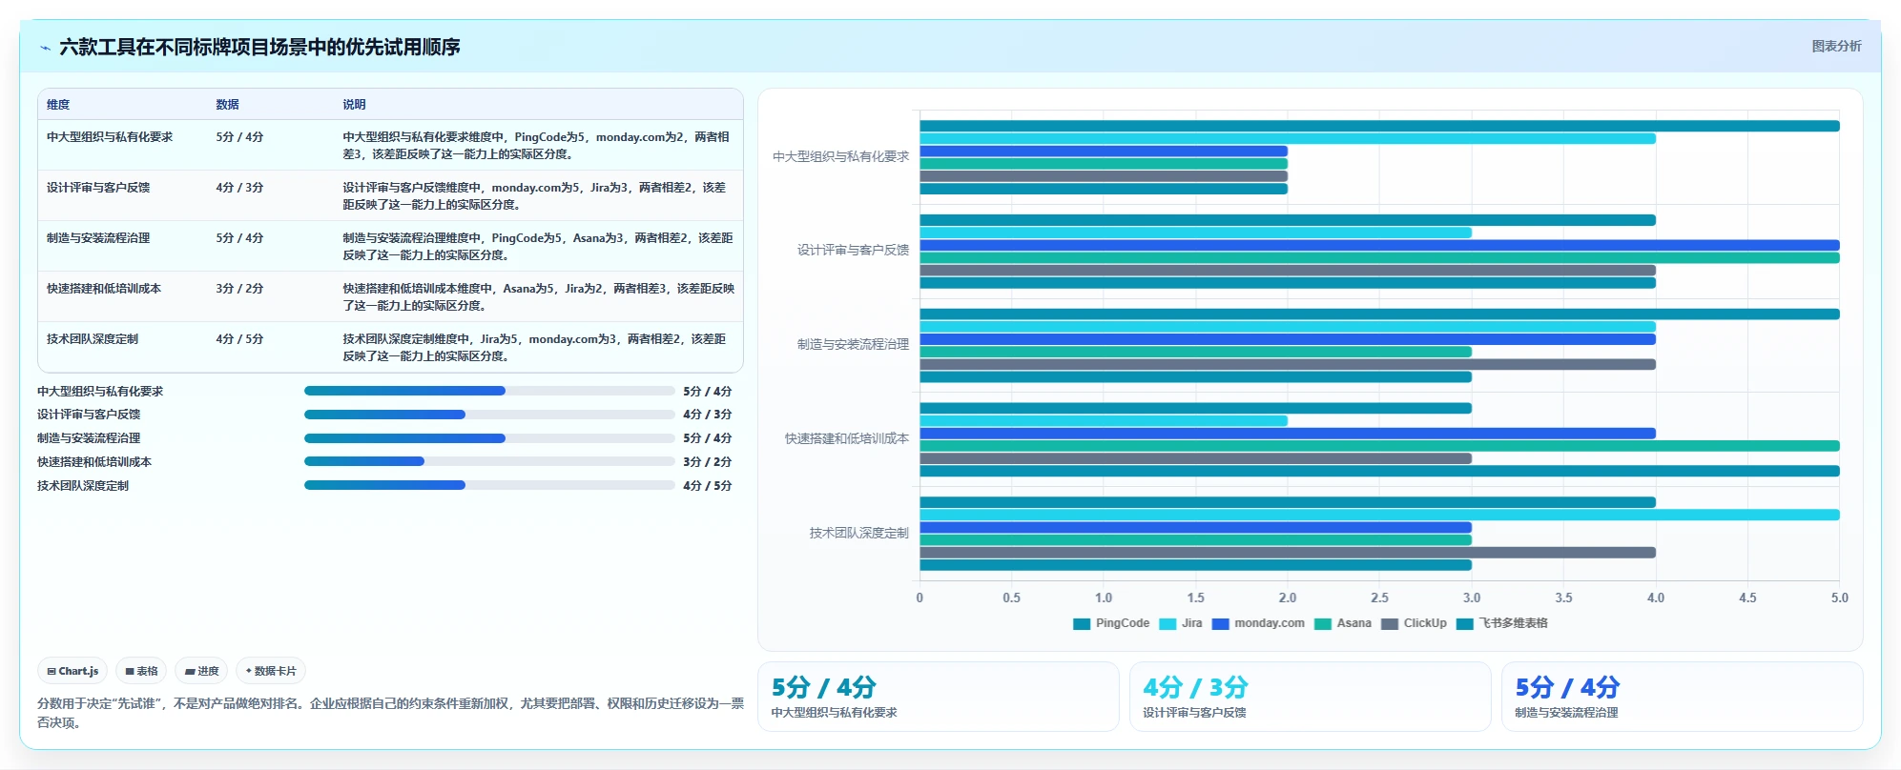
Task: Click the 快速搭建和低培训成本 table row name
Action: pyautogui.click(x=104, y=289)
